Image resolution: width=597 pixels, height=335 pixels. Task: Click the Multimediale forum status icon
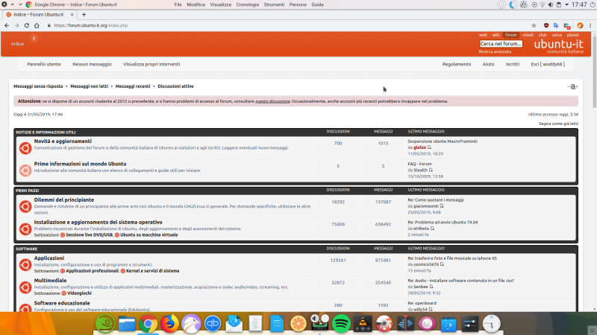tap(25, 287)
